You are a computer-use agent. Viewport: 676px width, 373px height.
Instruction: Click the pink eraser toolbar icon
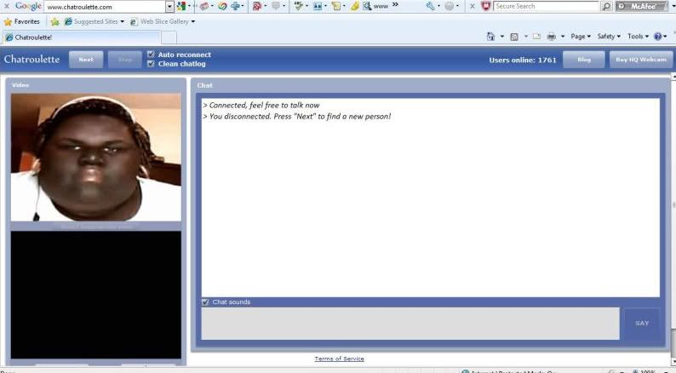204,6
